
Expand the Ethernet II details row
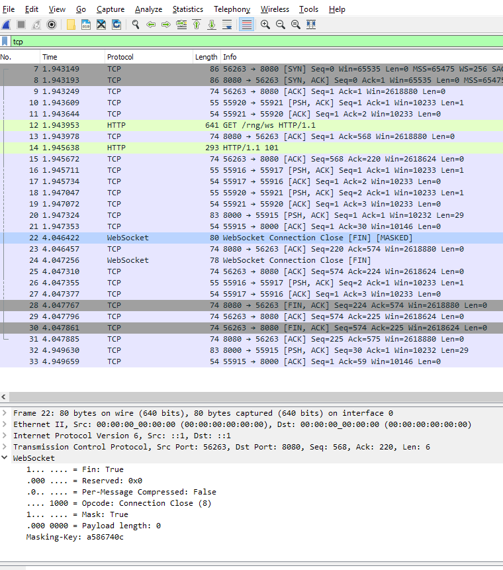5,424
